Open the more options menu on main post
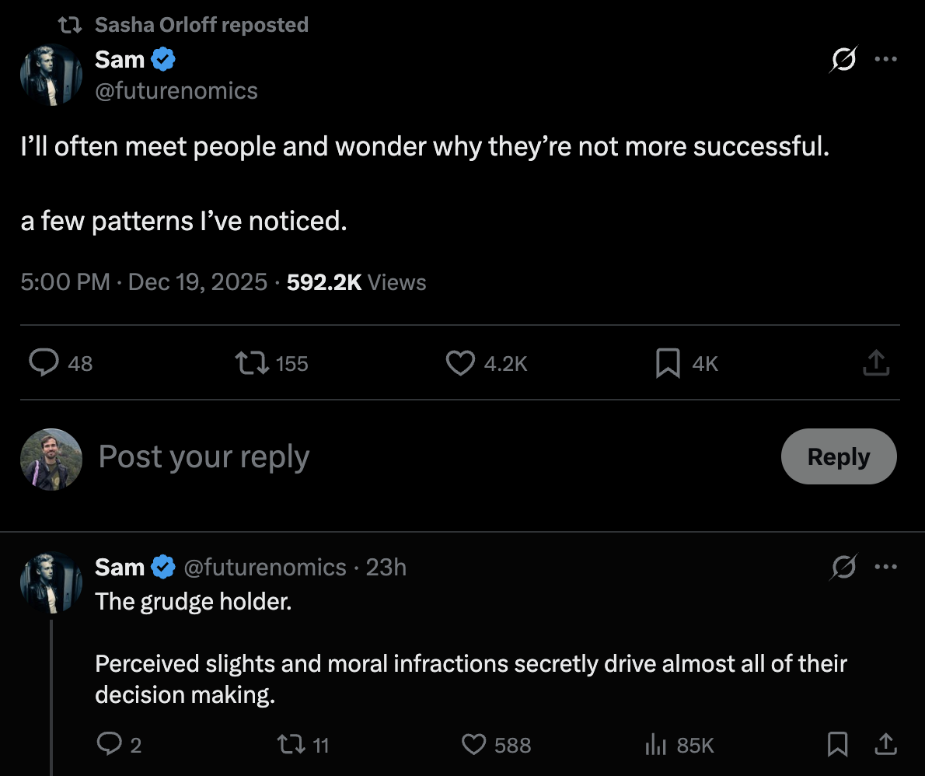Viewport: 925px width, 776px height. 885,59
